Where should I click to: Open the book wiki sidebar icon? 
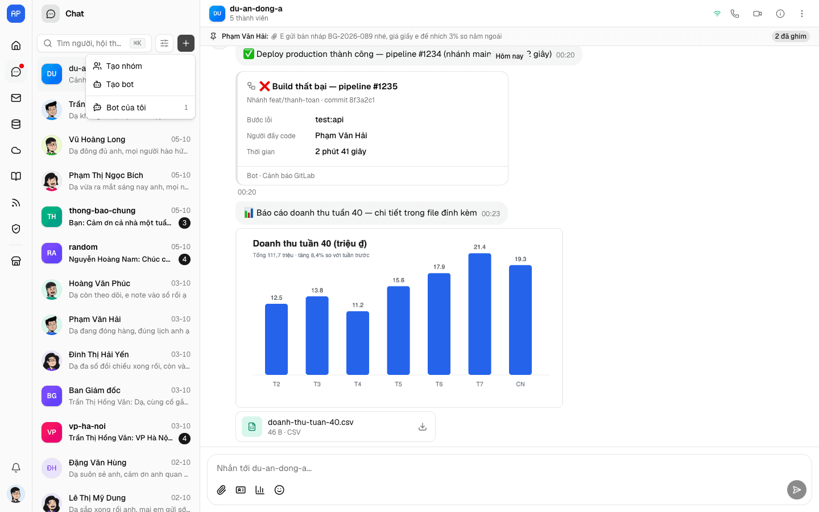(16, 176)
